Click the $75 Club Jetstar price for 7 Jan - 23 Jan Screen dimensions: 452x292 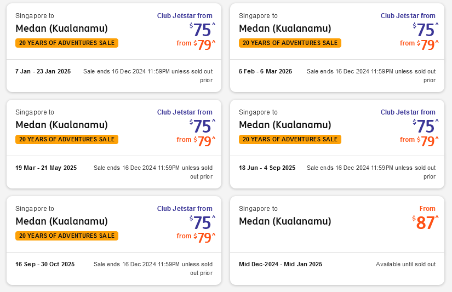coord(202,30)
